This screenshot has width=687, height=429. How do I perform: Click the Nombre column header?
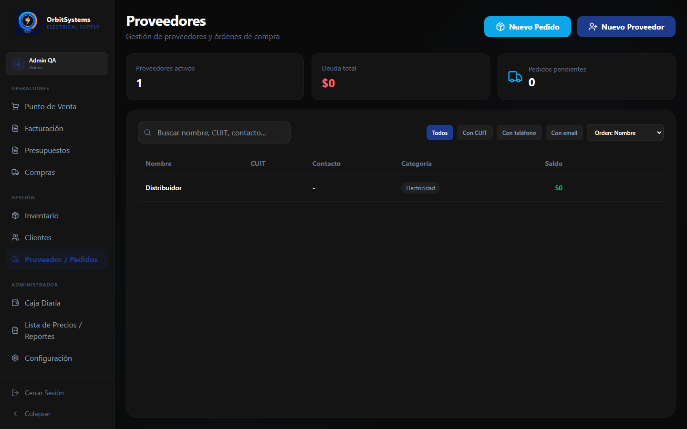click(x=158, y=163)
